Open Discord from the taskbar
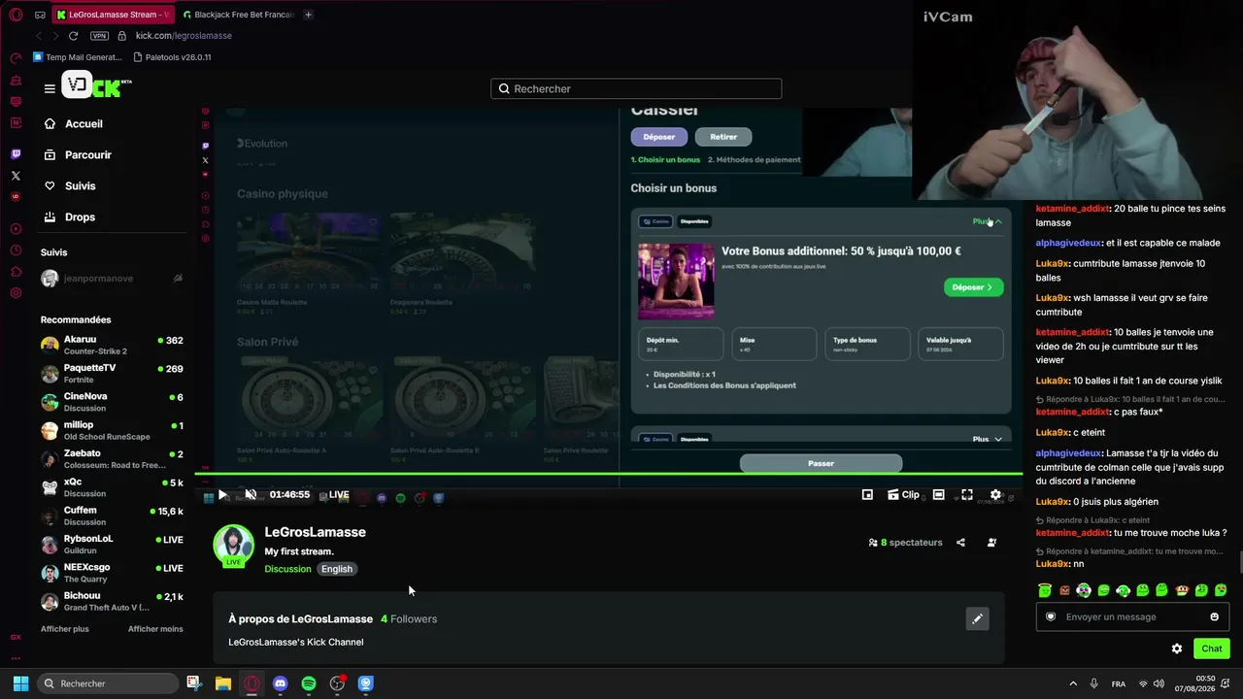This screenshot has width=1243, height=699. pyautogui.click(x=281, y=683)
